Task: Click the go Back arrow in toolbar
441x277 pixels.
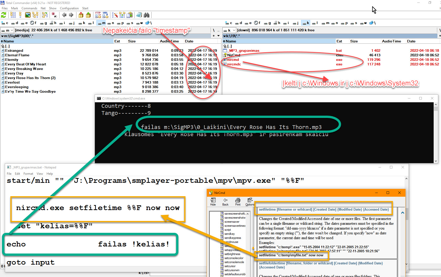Action: pos(64,15)
